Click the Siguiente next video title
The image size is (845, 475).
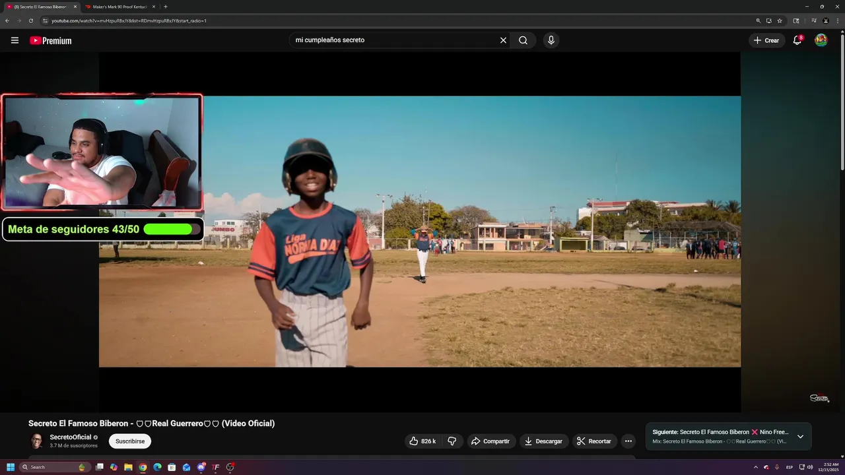pos(720,432)
